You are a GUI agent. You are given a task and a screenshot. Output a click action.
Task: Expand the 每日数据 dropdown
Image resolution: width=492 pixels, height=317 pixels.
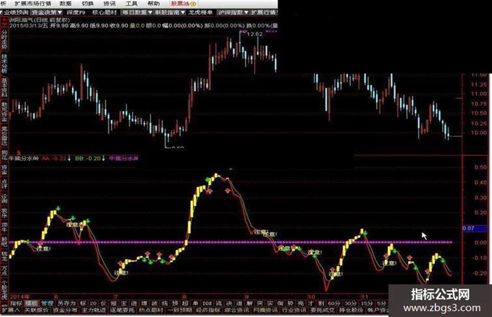[x=137, y=12]
